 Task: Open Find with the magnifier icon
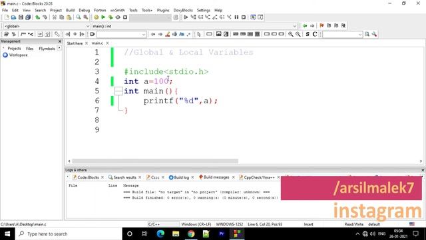79,17
